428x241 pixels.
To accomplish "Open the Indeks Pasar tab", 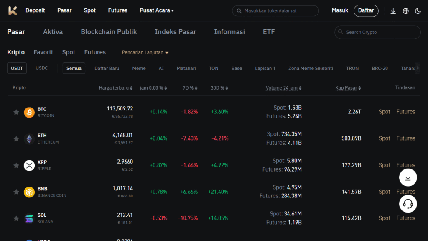I will [175, 31].
